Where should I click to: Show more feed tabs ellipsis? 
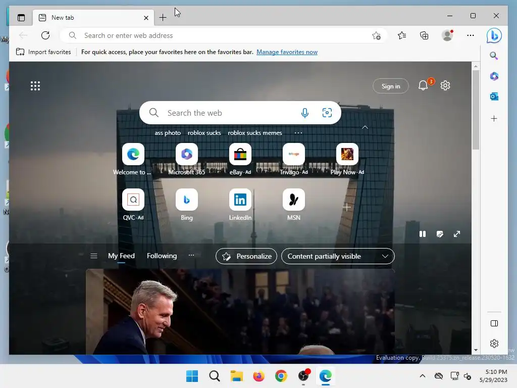191,255
